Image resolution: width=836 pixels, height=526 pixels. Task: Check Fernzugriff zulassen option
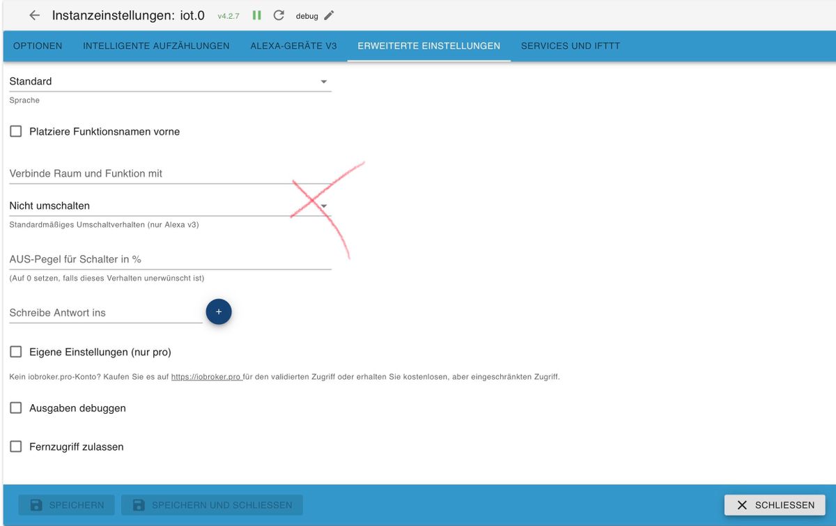coord(16,447)
